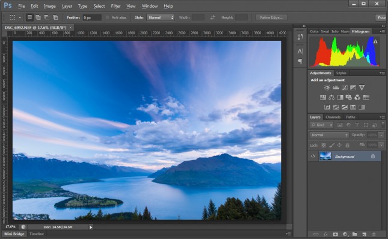Open the layer blend mode dropdown

tap(329, 135)
